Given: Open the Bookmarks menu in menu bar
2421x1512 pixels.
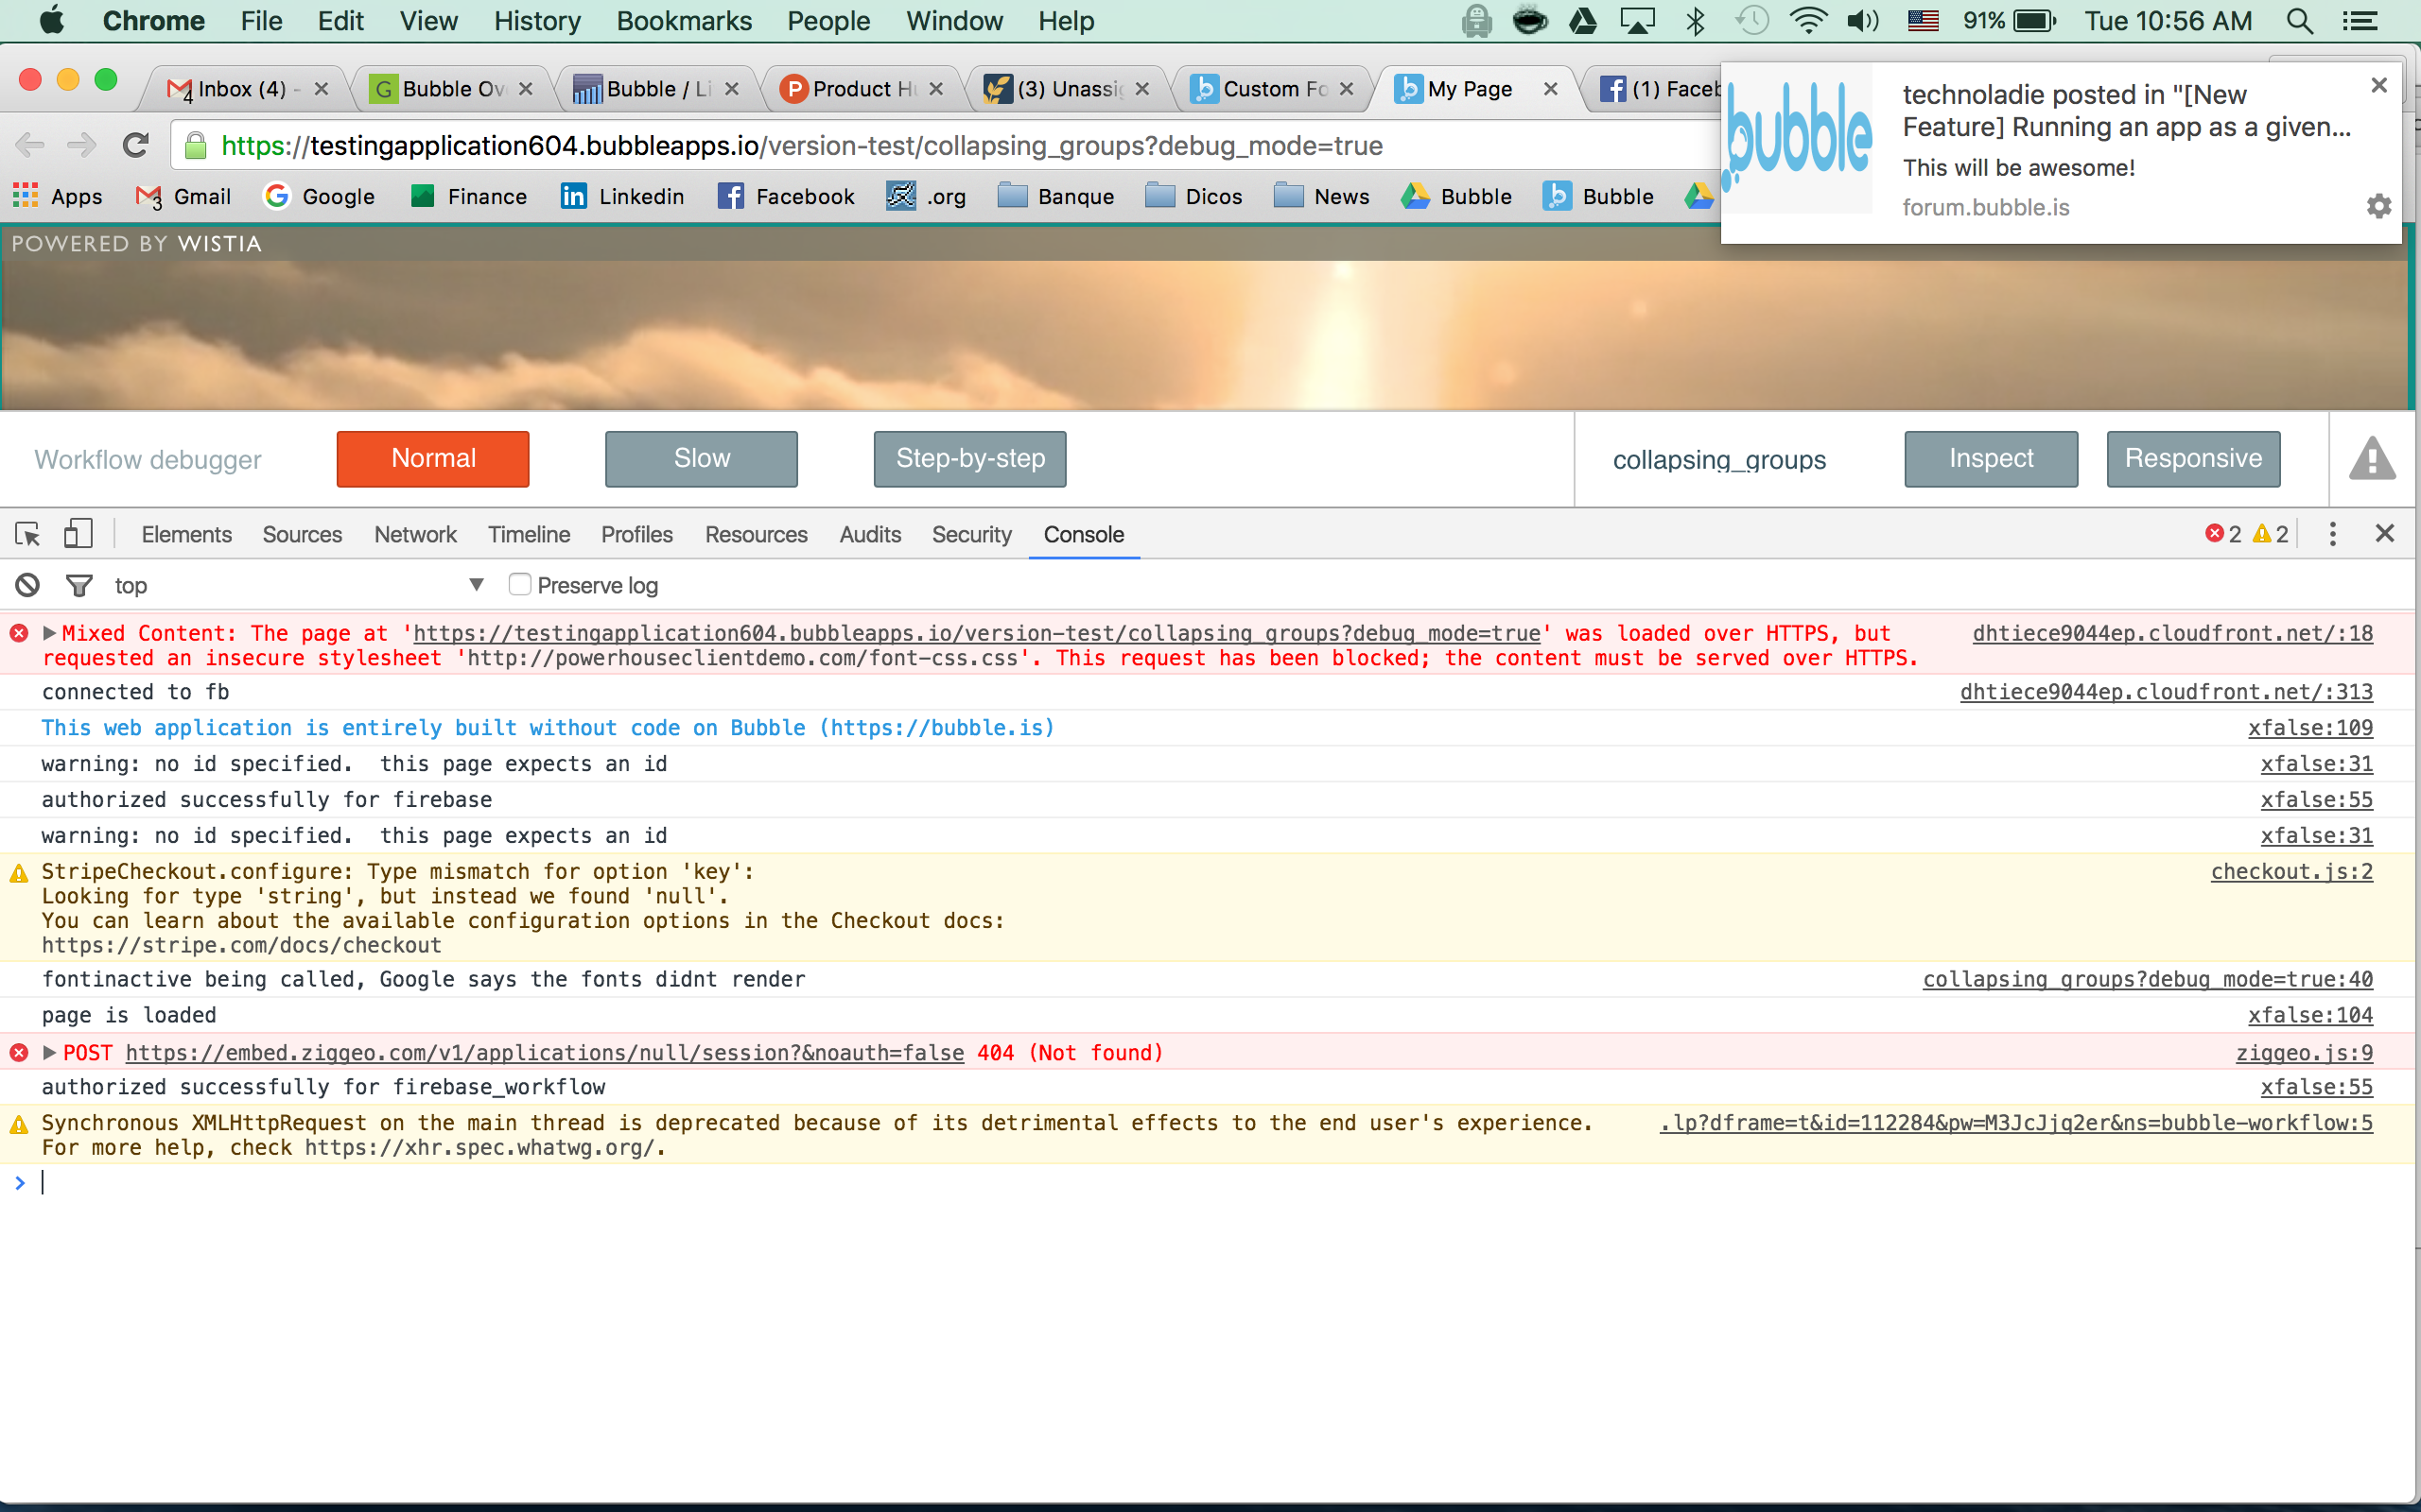Looking at the screenshot, I should (x=684, y=21).
